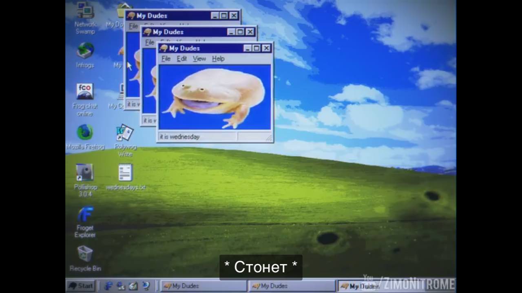Click title bar of front My Dudes window

[215, 48]
